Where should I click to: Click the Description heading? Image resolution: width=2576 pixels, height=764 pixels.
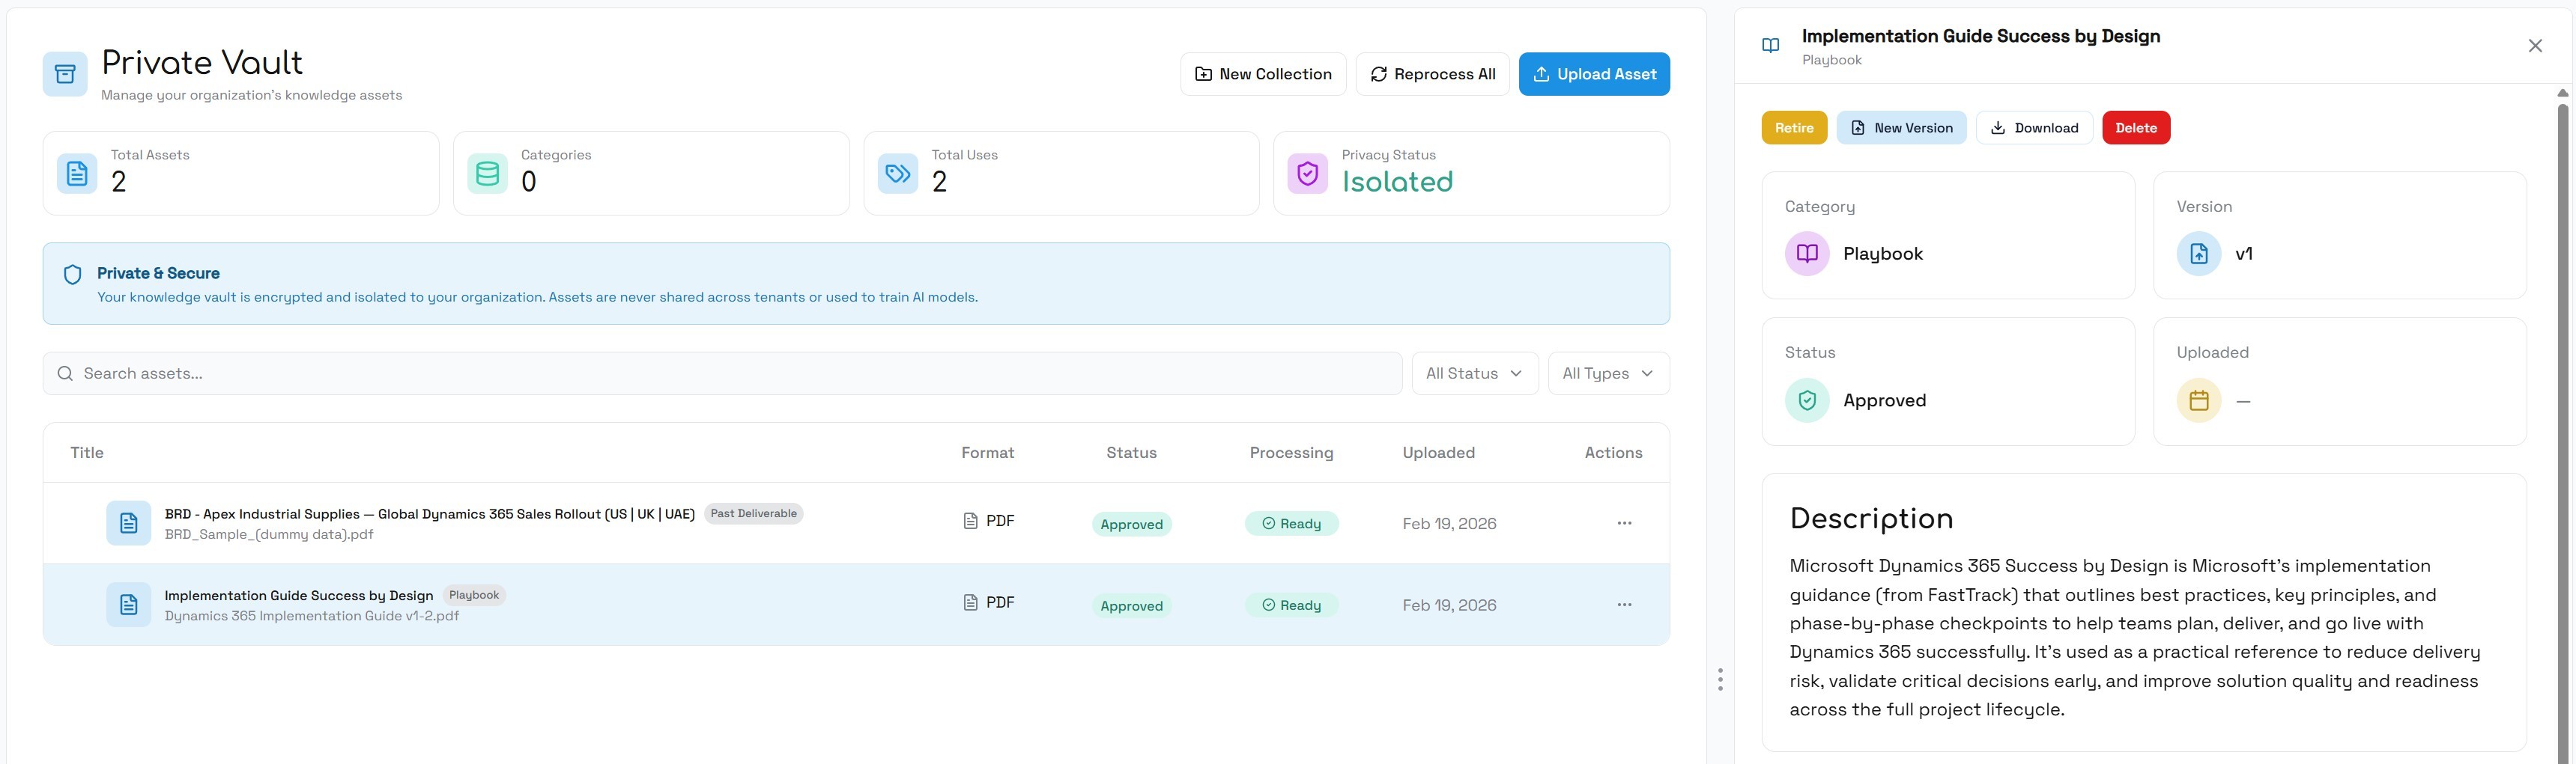1871,519
